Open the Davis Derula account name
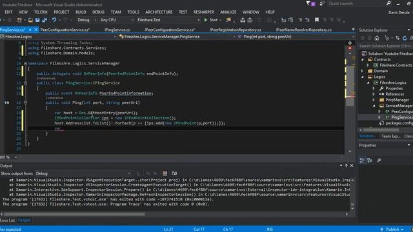413x232 pixels. [399, 12]
